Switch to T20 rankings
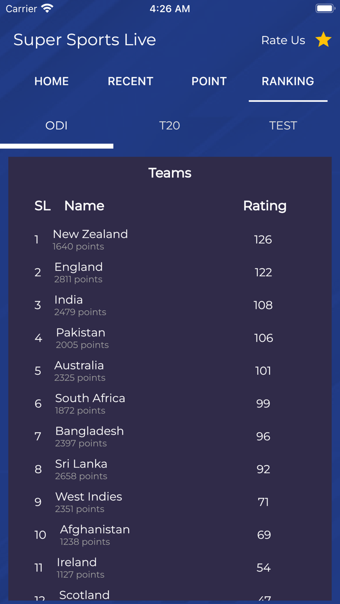Screen dimensions: 340x604 coord(170,126)
